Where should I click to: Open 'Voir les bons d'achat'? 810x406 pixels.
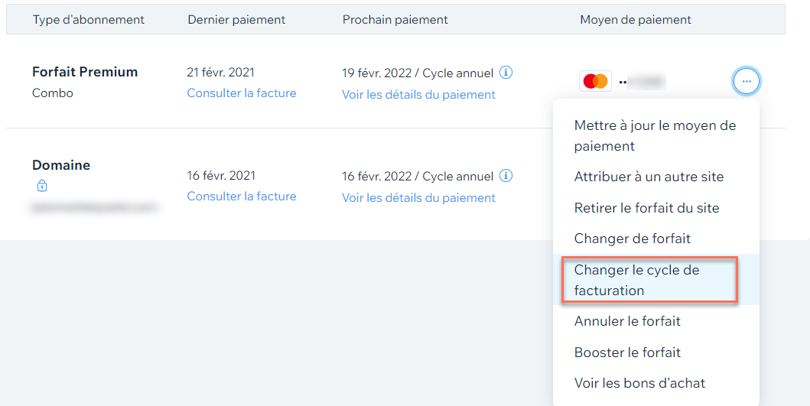639,383
